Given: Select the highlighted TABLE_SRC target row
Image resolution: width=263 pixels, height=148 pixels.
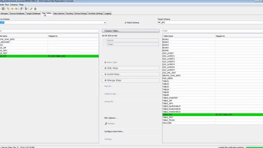Looking at the screenshot, I should [213, 115].
